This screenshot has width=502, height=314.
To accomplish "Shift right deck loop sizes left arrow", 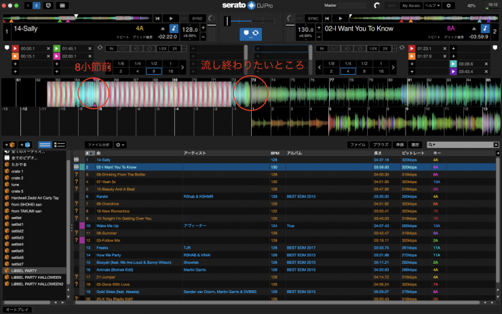I will [x=320, y=68].
